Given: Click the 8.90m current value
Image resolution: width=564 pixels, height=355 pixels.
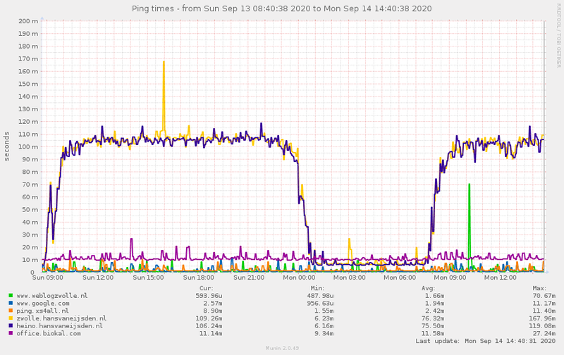Looking at the screenshot, I should [212, 311].
